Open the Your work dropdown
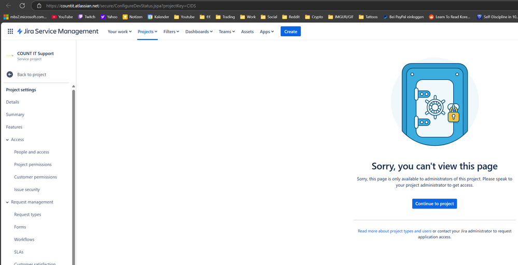 tap(120, 32)
